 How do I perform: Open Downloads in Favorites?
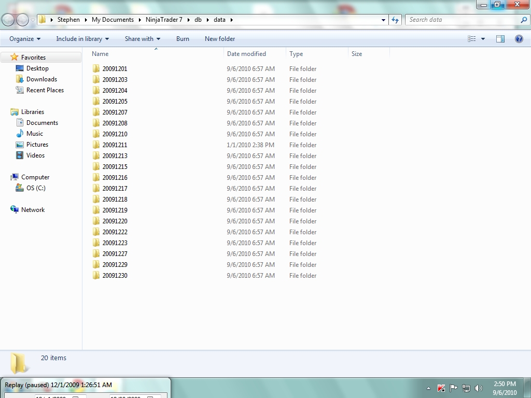point(41,79)
